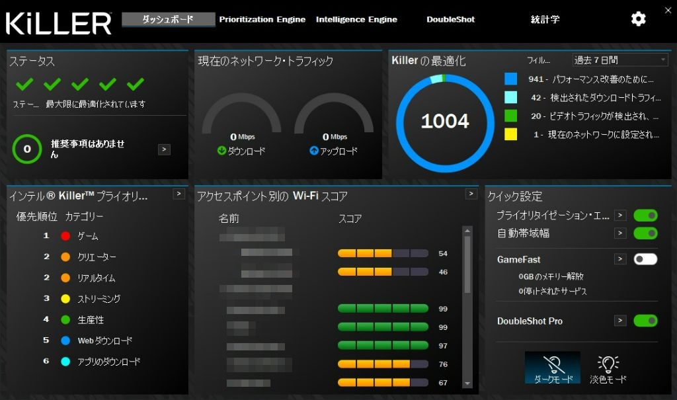Open the past 7 days filter dropdown
This screenshot has width=677, height=400.
coord(620,60)
